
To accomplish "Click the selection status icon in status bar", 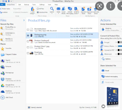I will pos(29,107).
